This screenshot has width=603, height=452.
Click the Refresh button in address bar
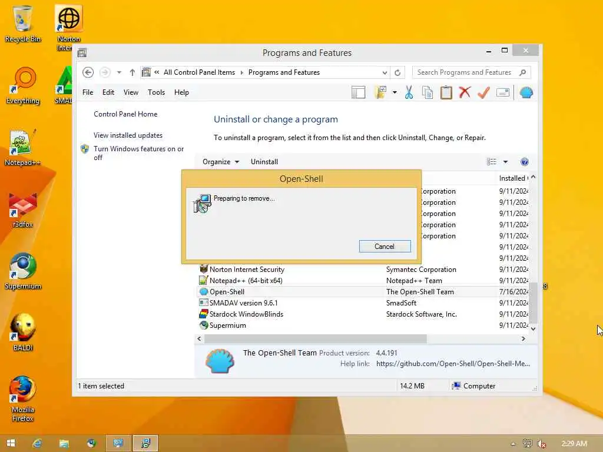pyautogui.click(x=397, y=72)
